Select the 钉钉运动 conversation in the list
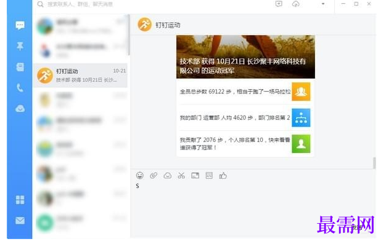 click(81, 76)
